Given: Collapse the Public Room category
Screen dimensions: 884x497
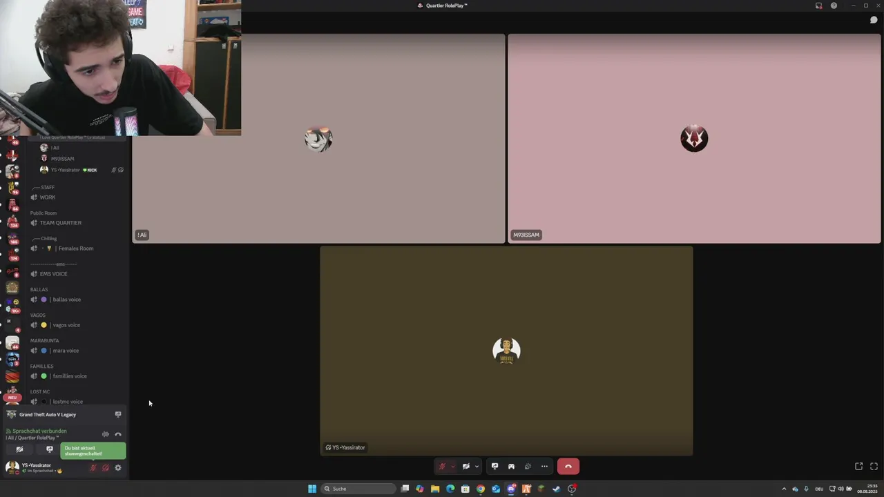Looking at the screenshot, I should click(44, 213).
